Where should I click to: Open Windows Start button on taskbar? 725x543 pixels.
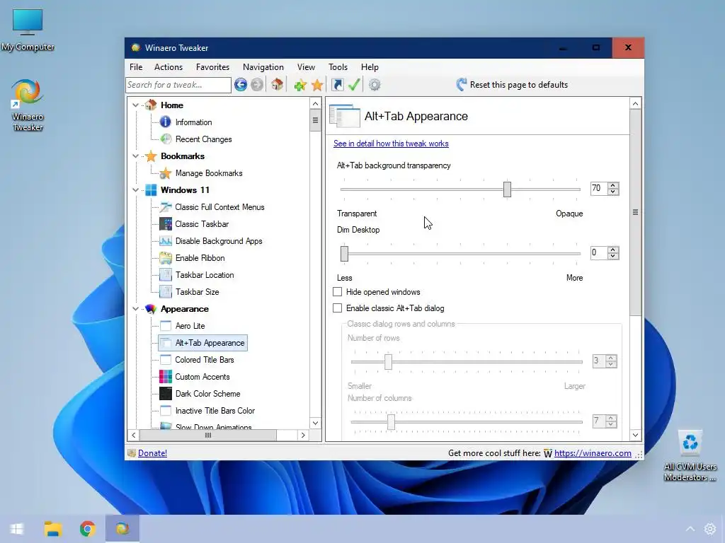point(17,529)
